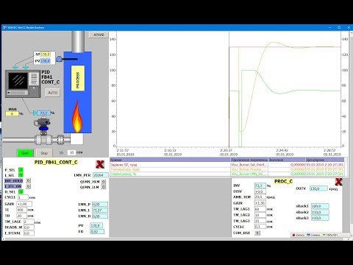Viewport: 353px width, 265px height.
Task: Click the MAN manual output percent field
Action: [x=12, y=114]
